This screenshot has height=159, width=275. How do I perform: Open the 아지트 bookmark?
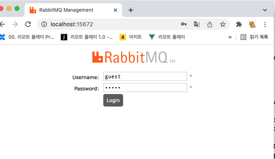coord(131,37)
